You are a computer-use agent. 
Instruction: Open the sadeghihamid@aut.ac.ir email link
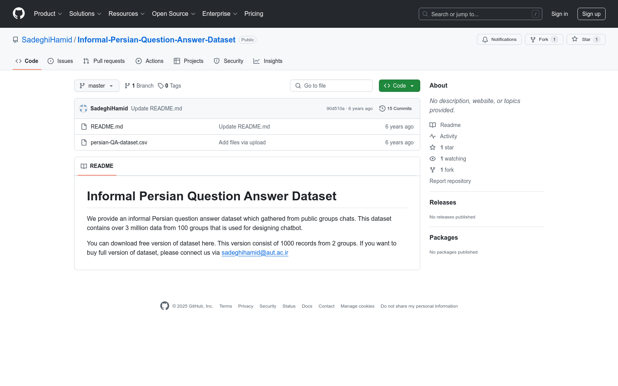[x=255, y=252]
